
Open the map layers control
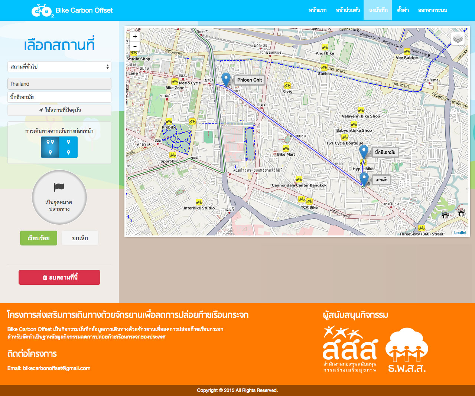click(458, 38)
